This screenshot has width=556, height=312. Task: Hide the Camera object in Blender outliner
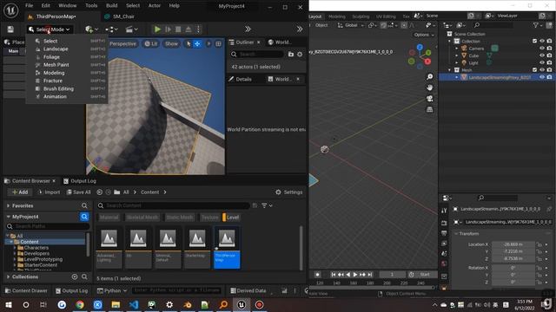coord(542,49)
